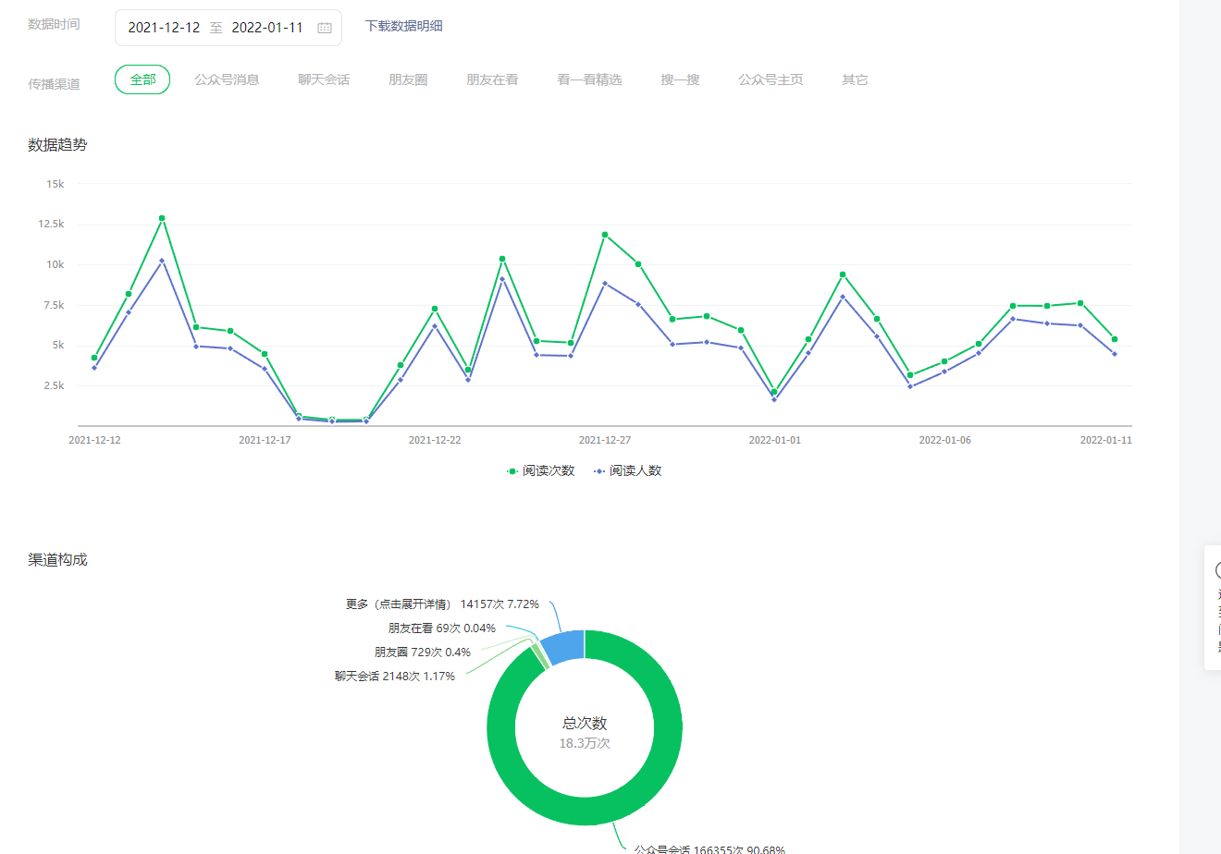The height and width of the screenshot is (854, 1221).
Task: Click end date 2022-01-11 in range field
Action: coord(267,28)
